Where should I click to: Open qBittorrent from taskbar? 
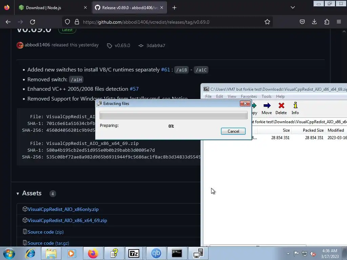156,253
